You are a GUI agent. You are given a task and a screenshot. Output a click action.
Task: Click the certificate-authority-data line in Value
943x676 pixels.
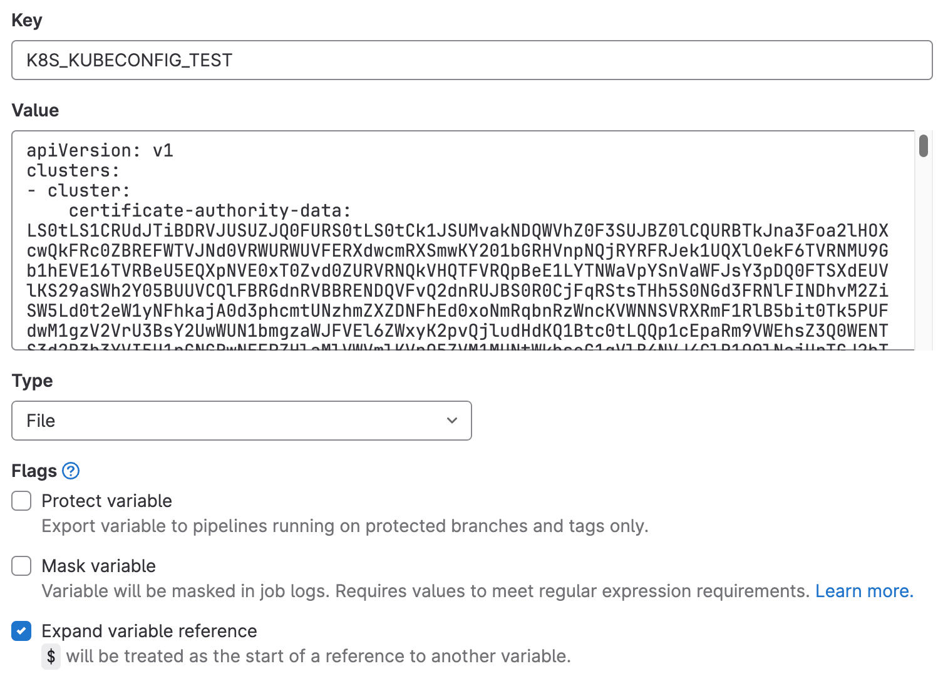[210, 210]
